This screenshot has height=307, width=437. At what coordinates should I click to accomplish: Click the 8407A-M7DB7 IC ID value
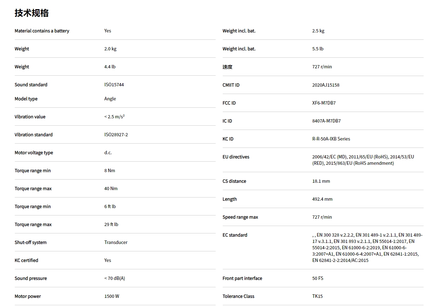click(x=326, y=121)
